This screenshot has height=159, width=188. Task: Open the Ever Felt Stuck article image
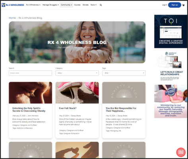coord(77,93)
